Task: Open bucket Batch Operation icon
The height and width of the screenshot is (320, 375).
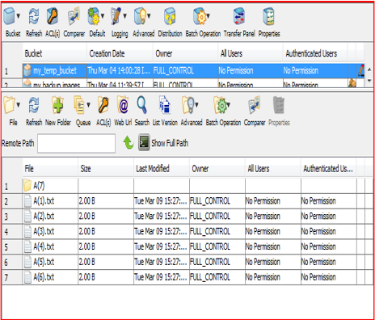Action: [200, 17]
